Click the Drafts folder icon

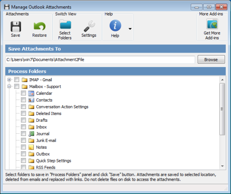[x=31, y=120]
